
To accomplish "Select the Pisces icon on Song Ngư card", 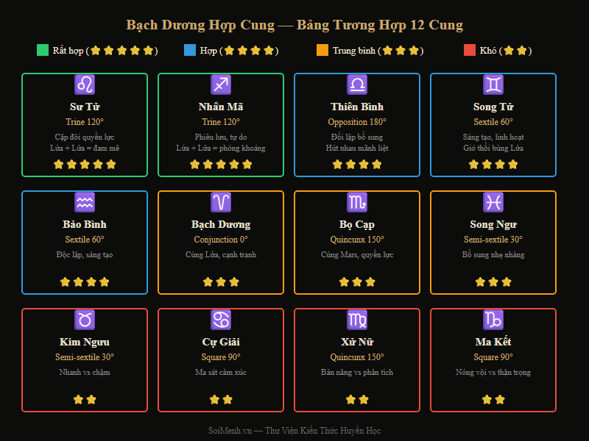I will 493,201.
